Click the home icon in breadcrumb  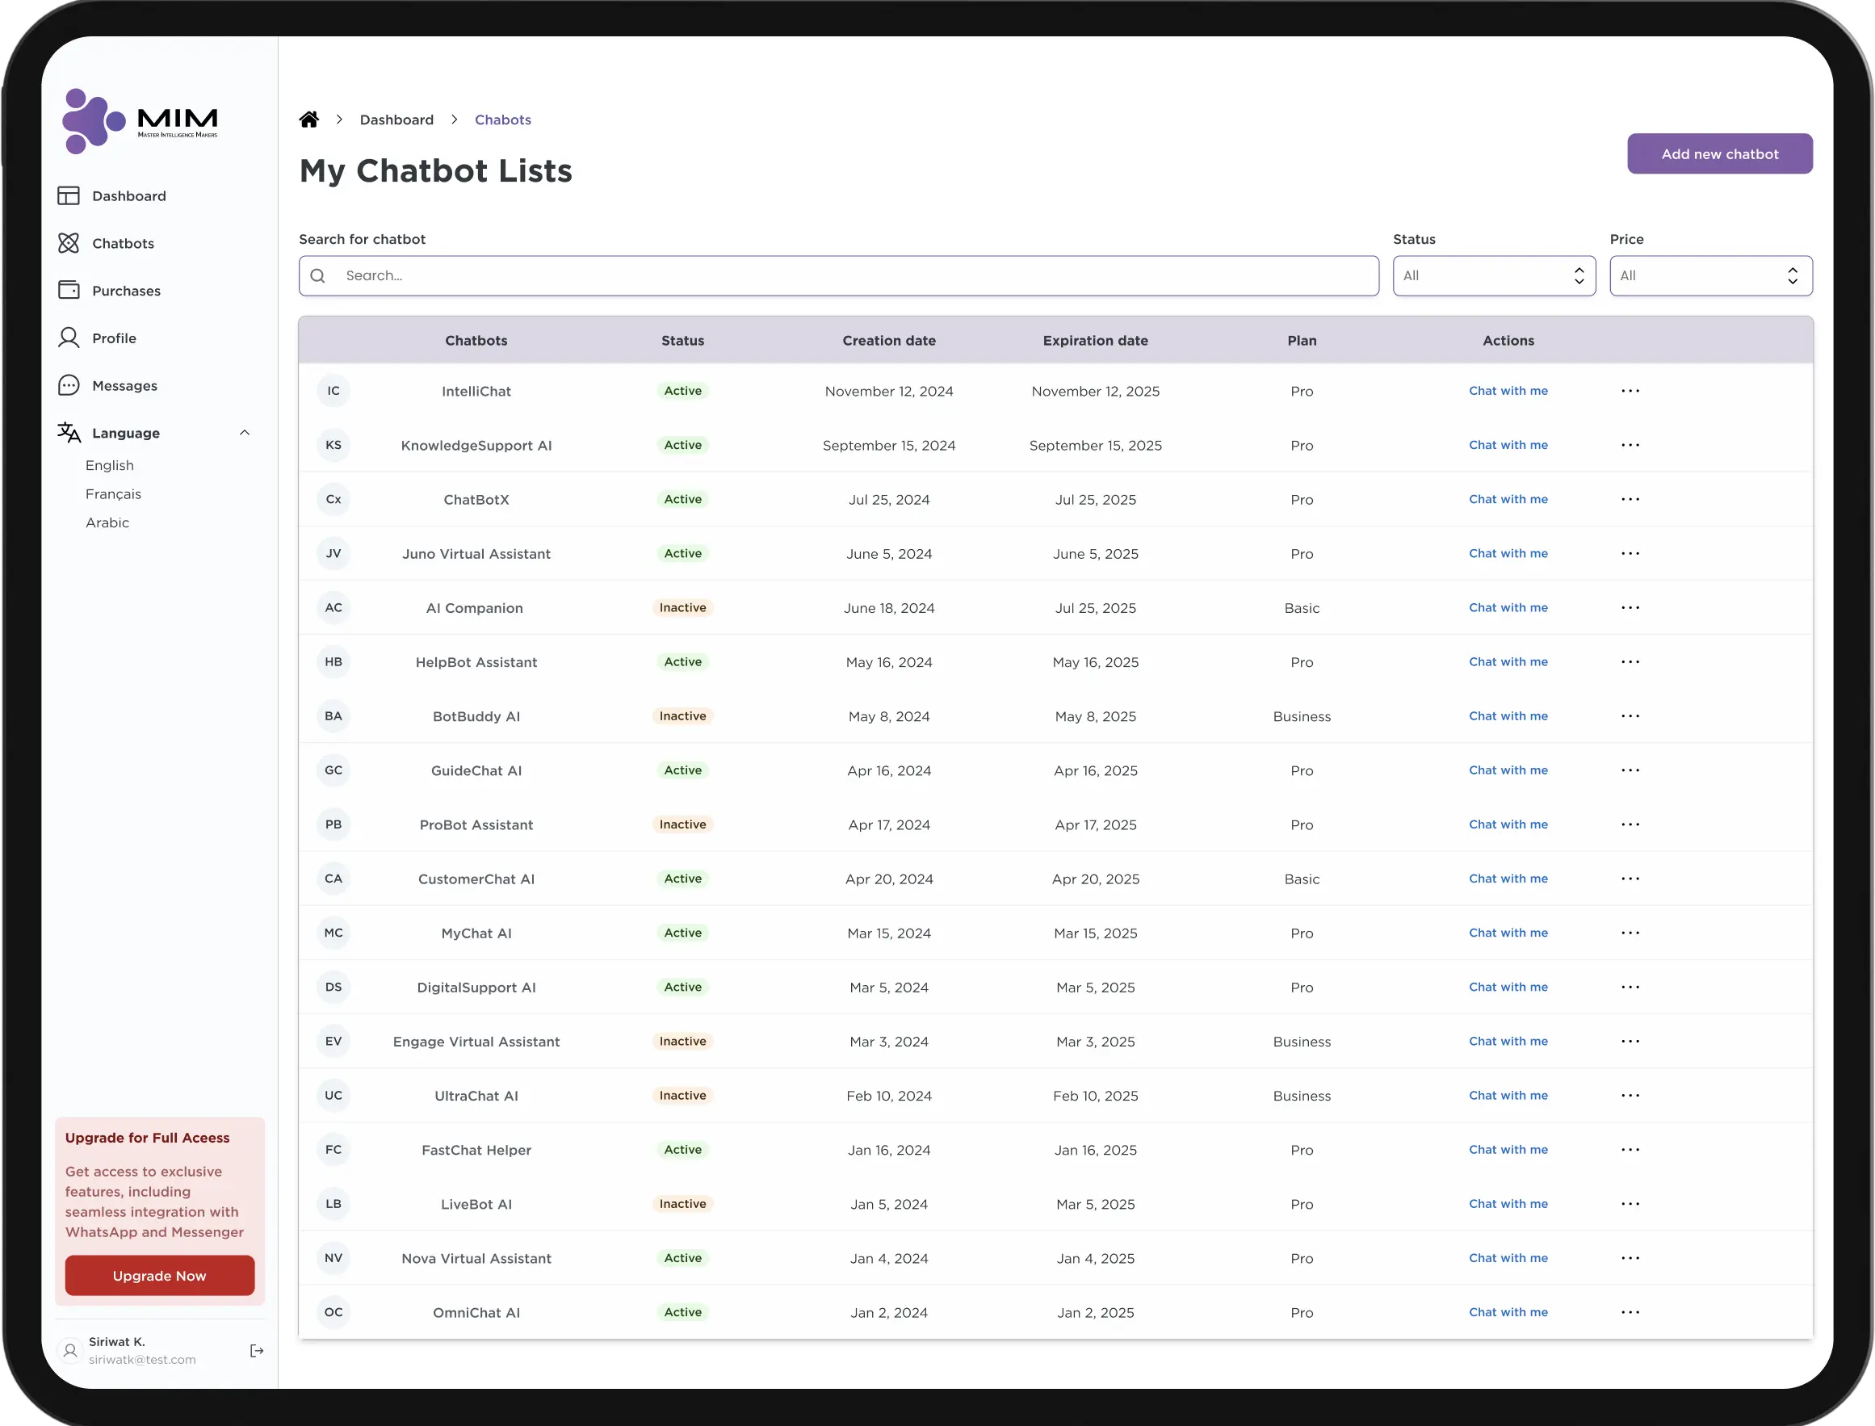click(309, 120)
